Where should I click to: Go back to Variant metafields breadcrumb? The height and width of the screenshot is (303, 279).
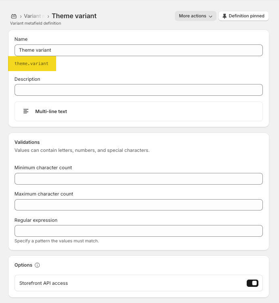(33, 16)
